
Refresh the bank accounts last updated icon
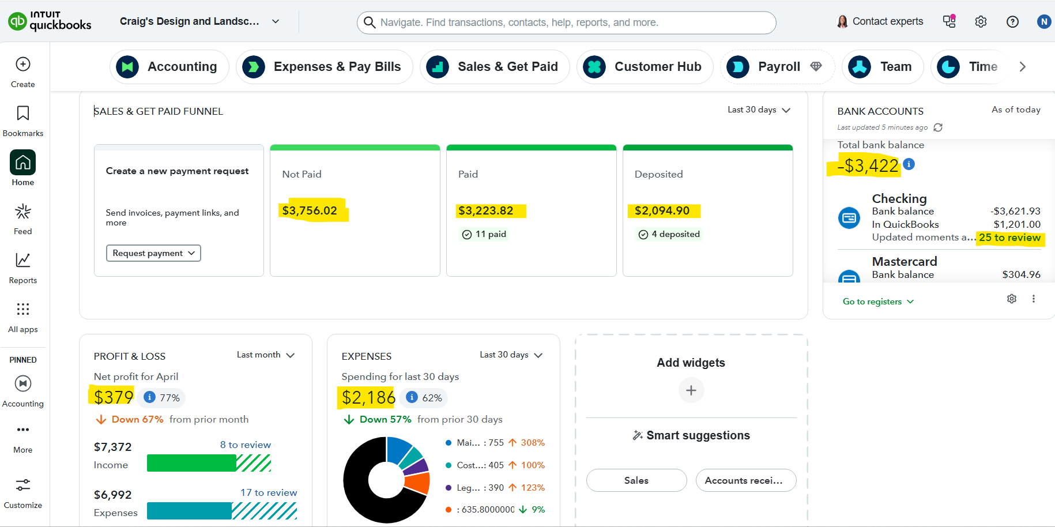(938, 127)
